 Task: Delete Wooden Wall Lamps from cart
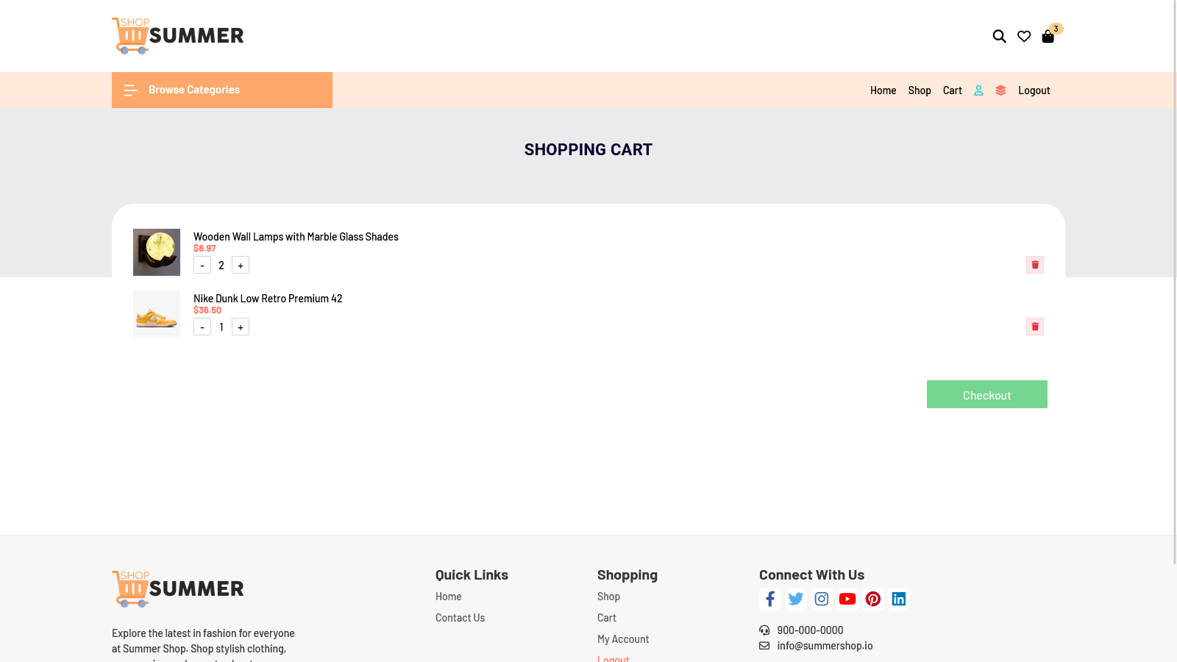click(x=1035, y=265)
